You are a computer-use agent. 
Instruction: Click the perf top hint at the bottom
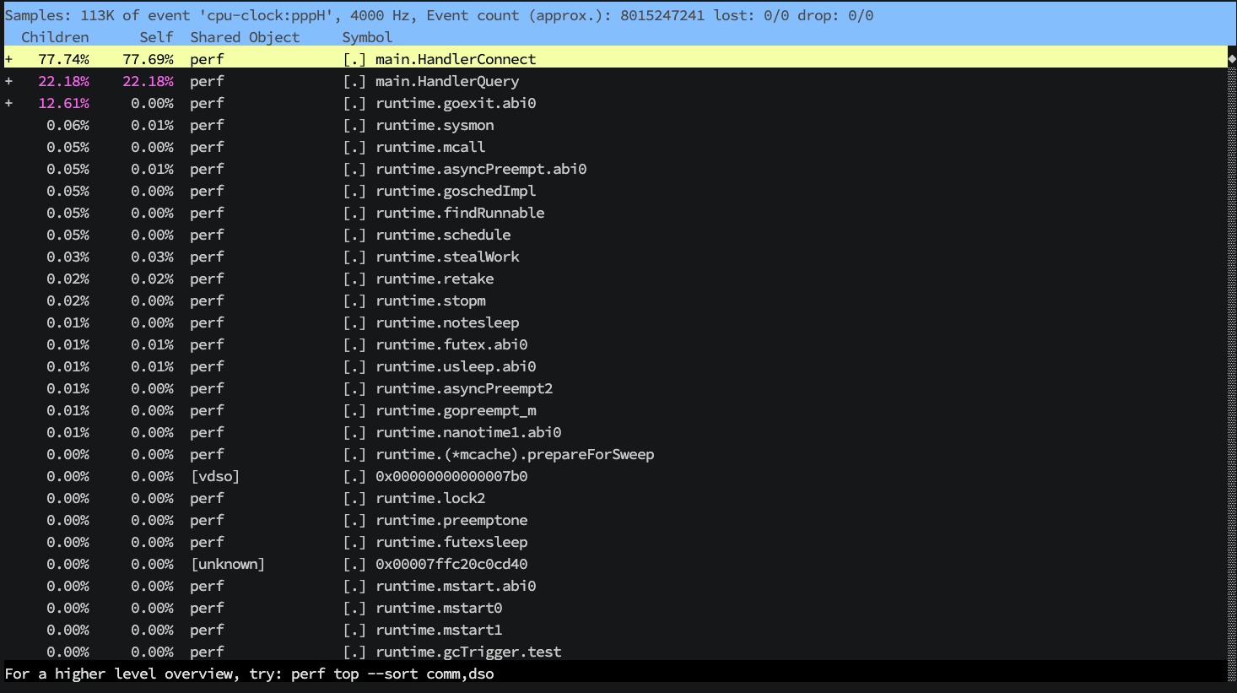249,674
